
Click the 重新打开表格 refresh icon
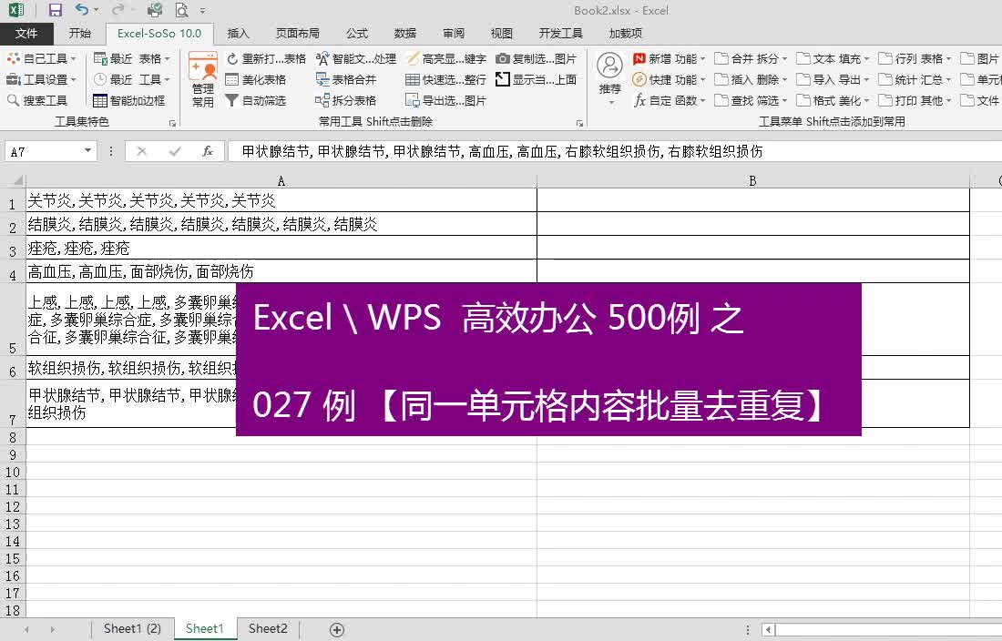231,58
